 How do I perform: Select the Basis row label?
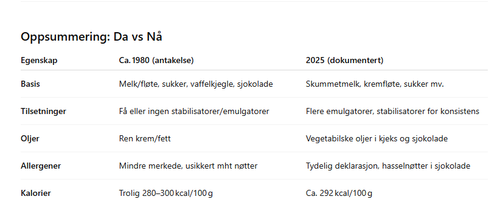(x=30, y=84)
